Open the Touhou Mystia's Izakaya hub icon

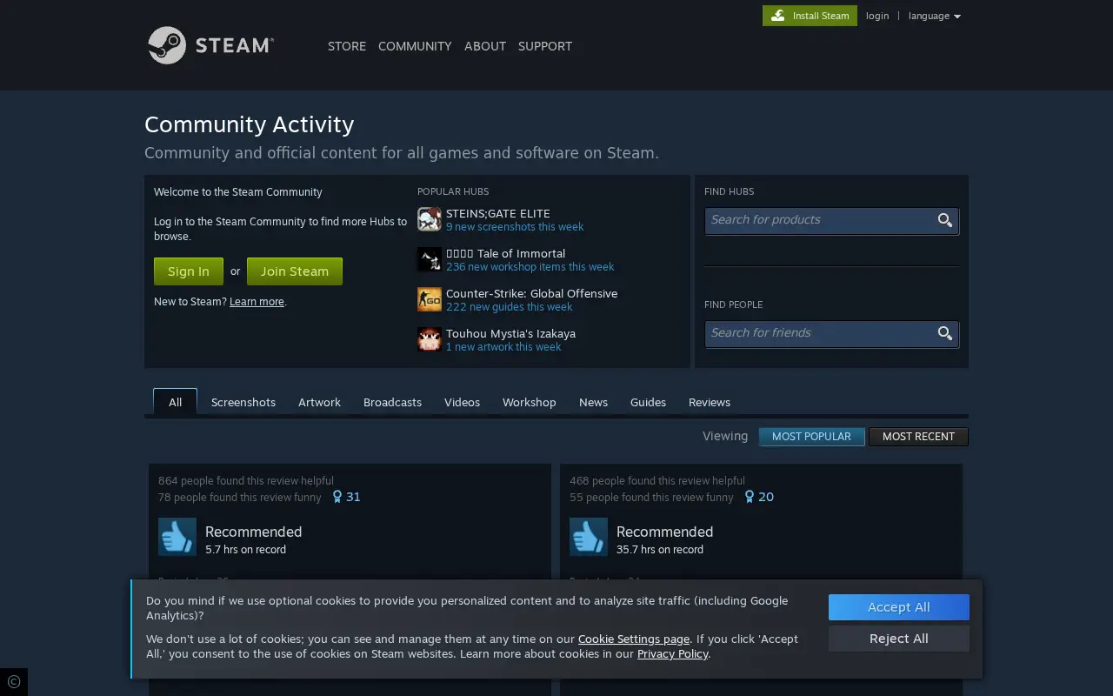pyautogui.click(x=430, y=339)
